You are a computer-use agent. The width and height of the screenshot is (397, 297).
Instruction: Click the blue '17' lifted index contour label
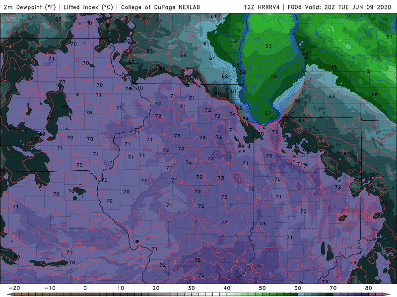257,40
